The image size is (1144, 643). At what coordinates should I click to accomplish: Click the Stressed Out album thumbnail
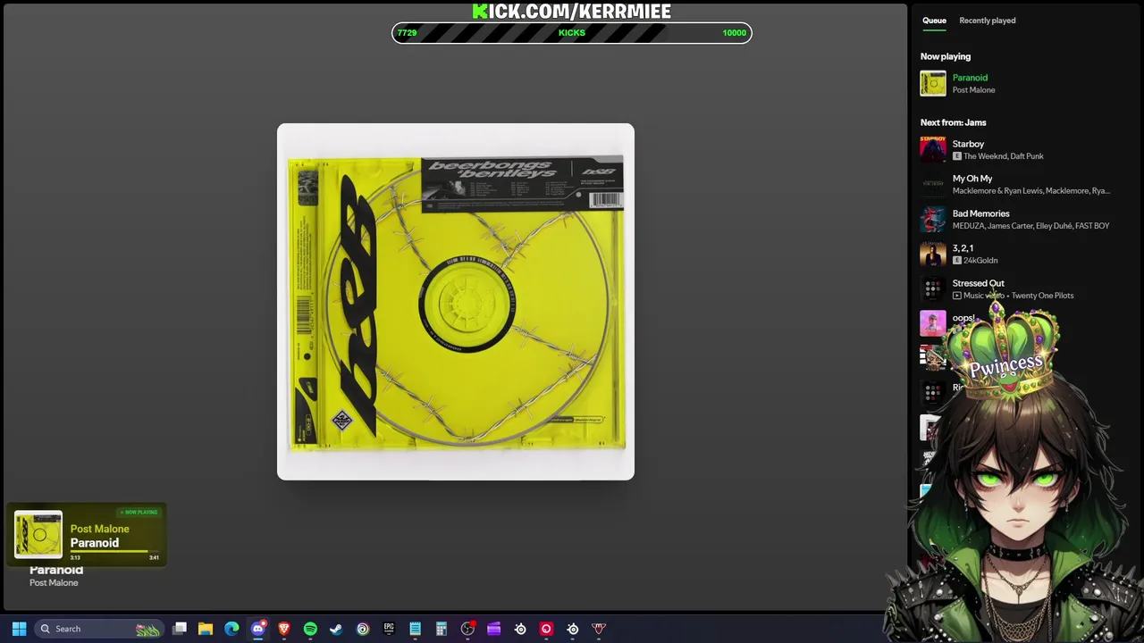pos(933,288)
